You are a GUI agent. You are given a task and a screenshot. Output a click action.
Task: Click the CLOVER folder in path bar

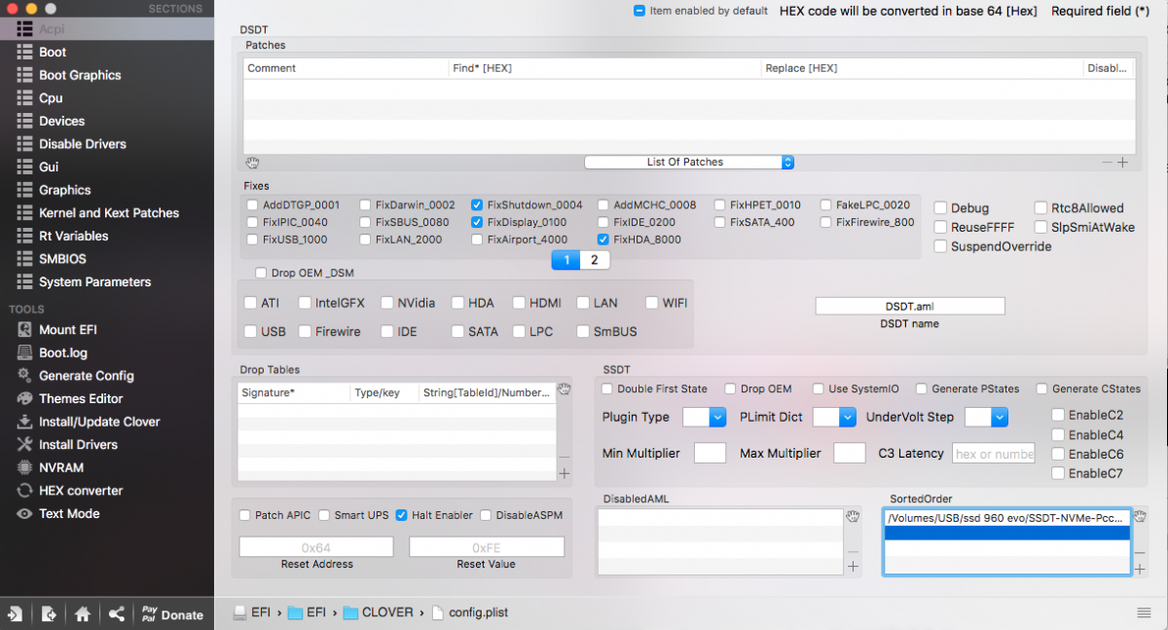click(383, 612)
